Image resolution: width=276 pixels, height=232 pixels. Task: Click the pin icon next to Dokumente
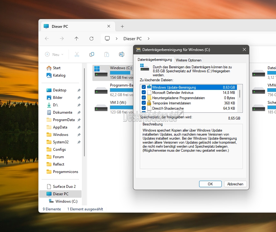click(79, 112)
